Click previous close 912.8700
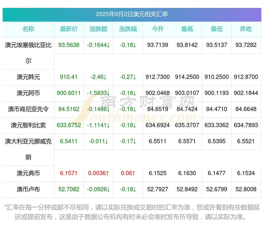The height and width of the screenshot is (225, 264). (x=246, y=77)
